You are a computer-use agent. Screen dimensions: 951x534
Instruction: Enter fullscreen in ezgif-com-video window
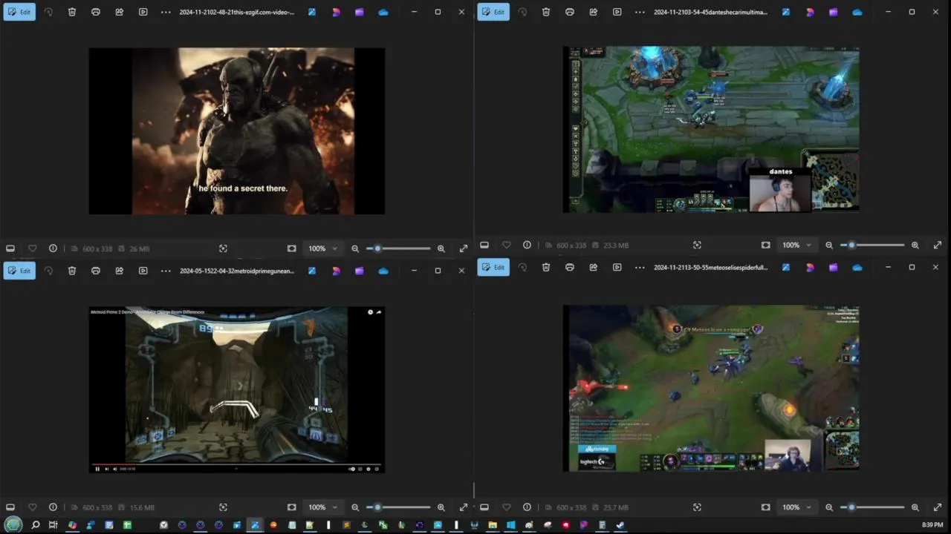[x=464, y=248]
